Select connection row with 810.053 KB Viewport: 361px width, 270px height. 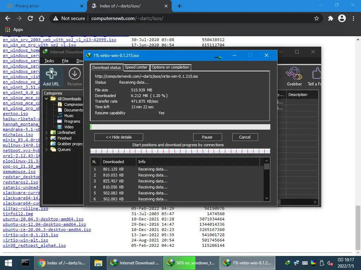177,175
